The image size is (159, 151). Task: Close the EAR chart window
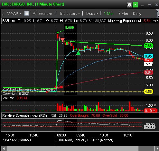coord(156,5)
